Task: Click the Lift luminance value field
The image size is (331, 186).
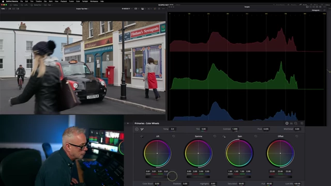Action: (148, 172)
